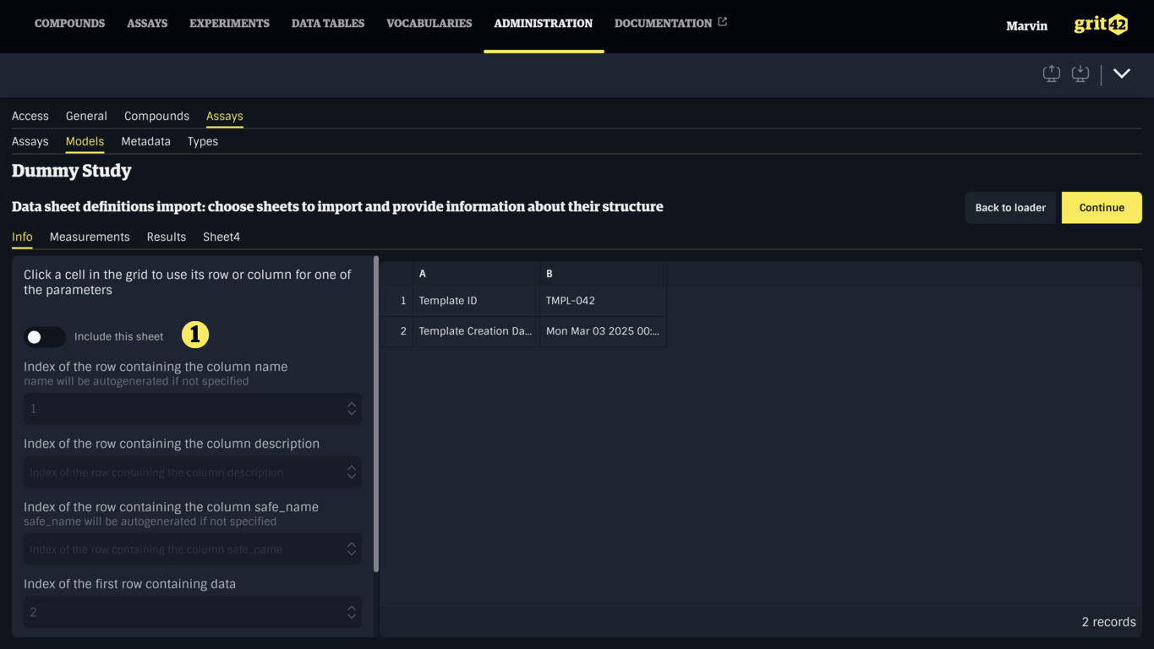Switch to the Measurements sheet tab

pyautogui.click(x=90, y=237)
